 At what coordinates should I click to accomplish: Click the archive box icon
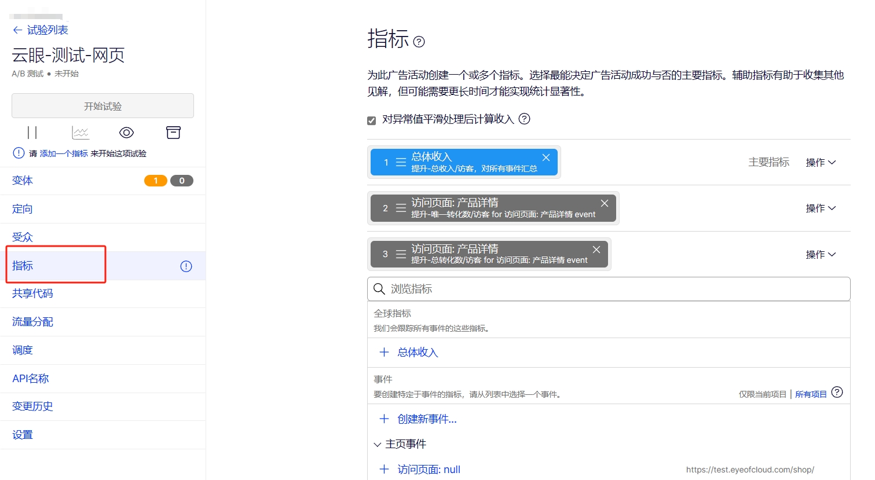click(x=173, y=133)
